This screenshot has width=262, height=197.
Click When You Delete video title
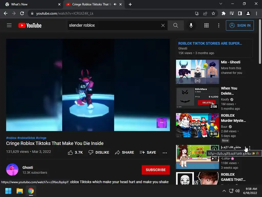229,91
